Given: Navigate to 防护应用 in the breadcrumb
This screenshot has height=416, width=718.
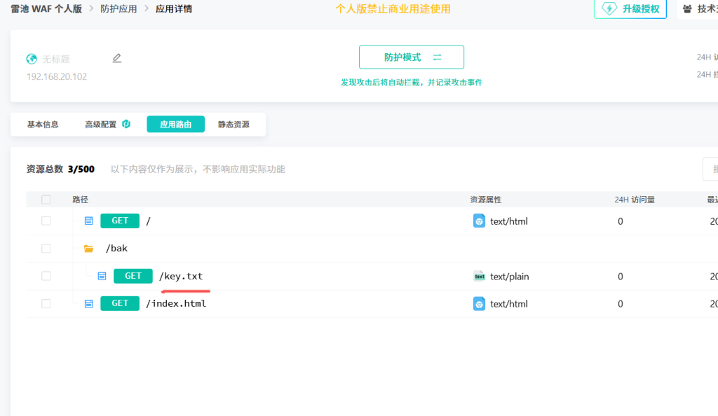Looking at the screenshot, I should coord(118,9).
